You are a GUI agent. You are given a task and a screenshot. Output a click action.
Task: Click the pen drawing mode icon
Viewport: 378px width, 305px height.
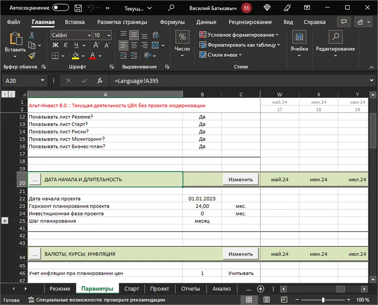pyautogui.click(x=287, y=8)
